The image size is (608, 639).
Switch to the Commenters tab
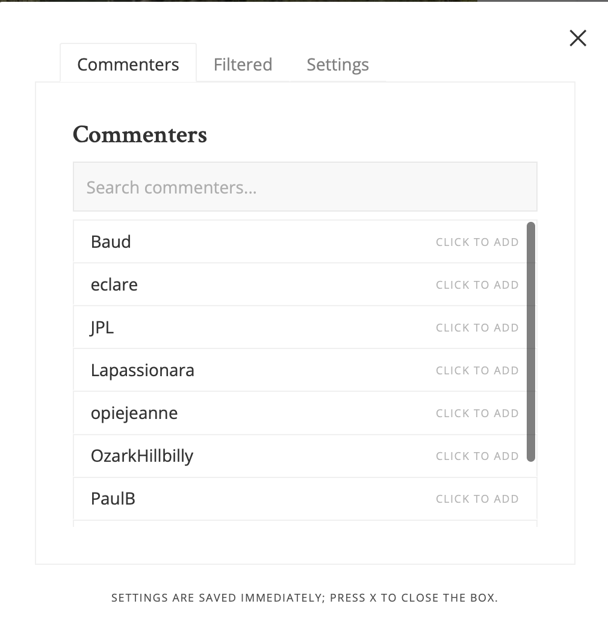tap(128, 63)
